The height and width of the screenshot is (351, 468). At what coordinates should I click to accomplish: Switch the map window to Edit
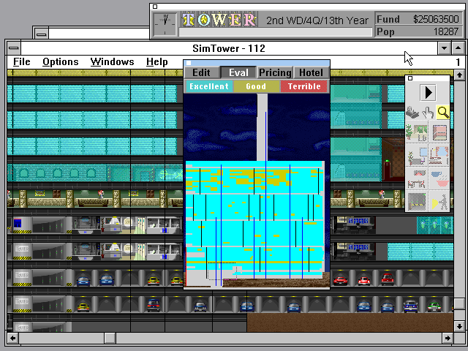pyautogui.click(x=202, y=72)
